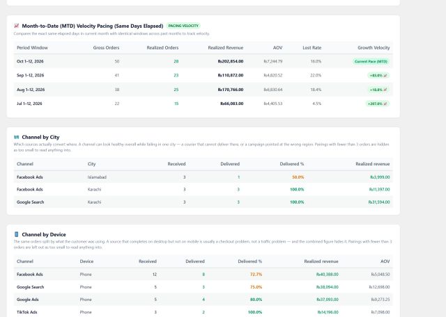Click the Islamabad city cell
Image resolution: width=446 pixels, height=317 pixels.
coord(97,177)
